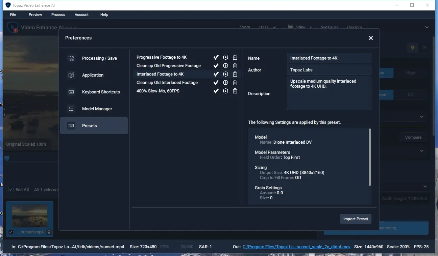Select the 'Clean up Old Interlaced Footage' row

click(187, 83)
